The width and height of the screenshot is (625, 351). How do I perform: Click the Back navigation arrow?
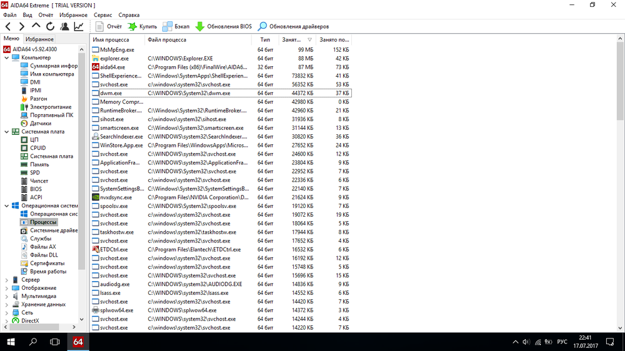[x=8, y=26]
